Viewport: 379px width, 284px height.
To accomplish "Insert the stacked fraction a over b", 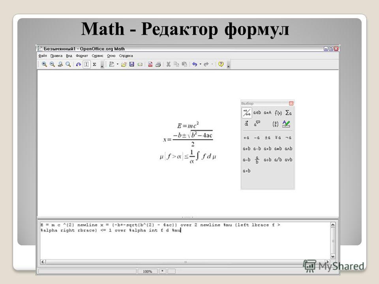I will pyautogui.click(x=257, y=160).
